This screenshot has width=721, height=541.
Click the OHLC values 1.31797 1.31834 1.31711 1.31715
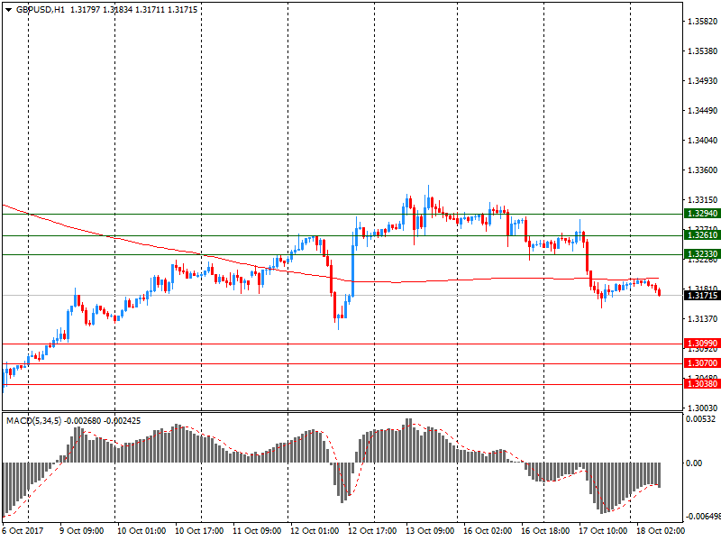coord(133,10)
